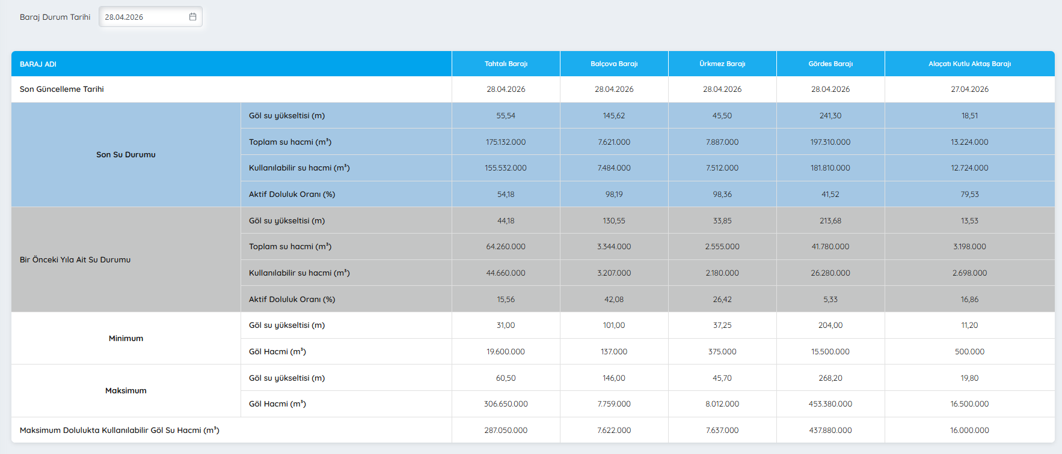The image size is (1062, 454).
Task: Click the Bir Önceki Yıla Ait Su Durumu label
Action: pyautogui.click(x=75, y=260)
